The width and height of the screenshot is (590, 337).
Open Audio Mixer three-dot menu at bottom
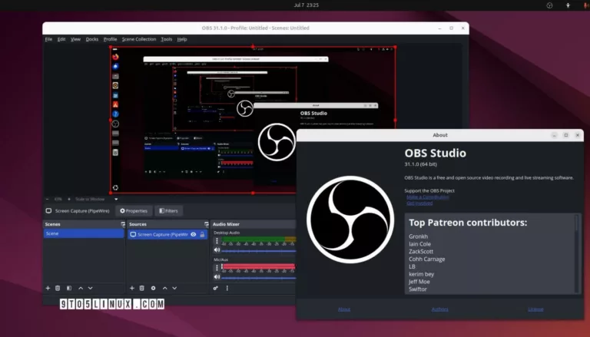pos(227,288)
